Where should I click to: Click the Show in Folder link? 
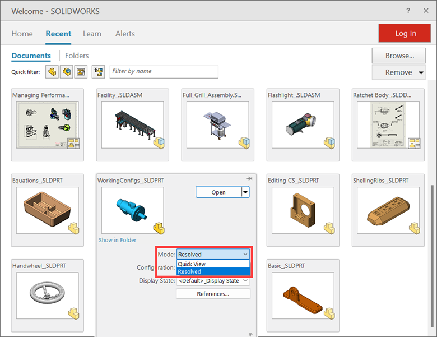coord(118,240)
